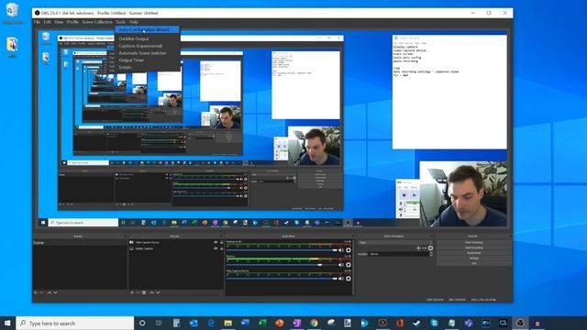Screen dimensions: 587x330
Task: Open Recycle Bin on the desktop
Action: point(12,14)
